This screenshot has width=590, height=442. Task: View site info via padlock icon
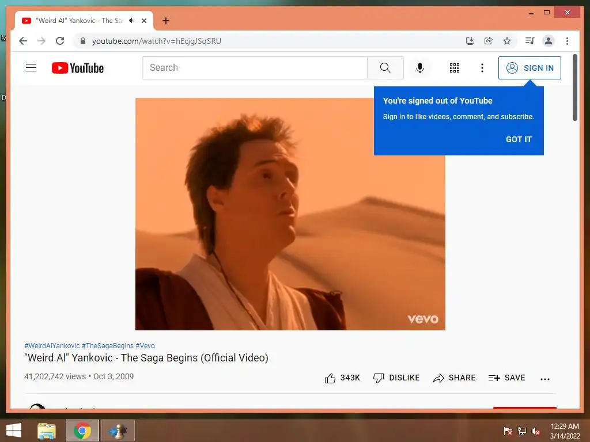83,41
